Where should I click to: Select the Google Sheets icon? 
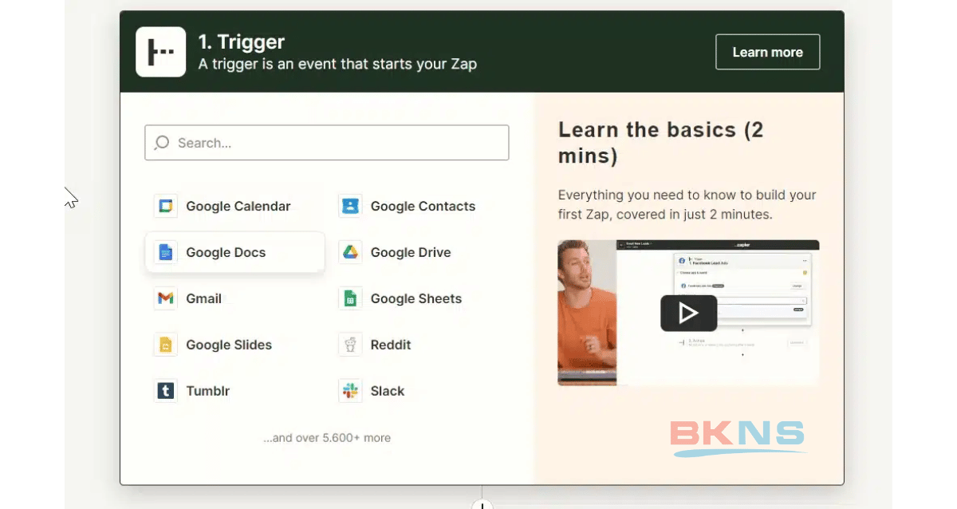pos(350,299)
